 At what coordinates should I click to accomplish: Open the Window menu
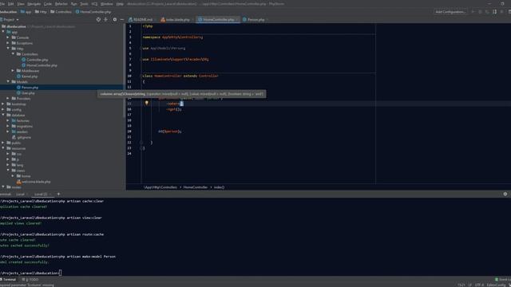(106, 4)
